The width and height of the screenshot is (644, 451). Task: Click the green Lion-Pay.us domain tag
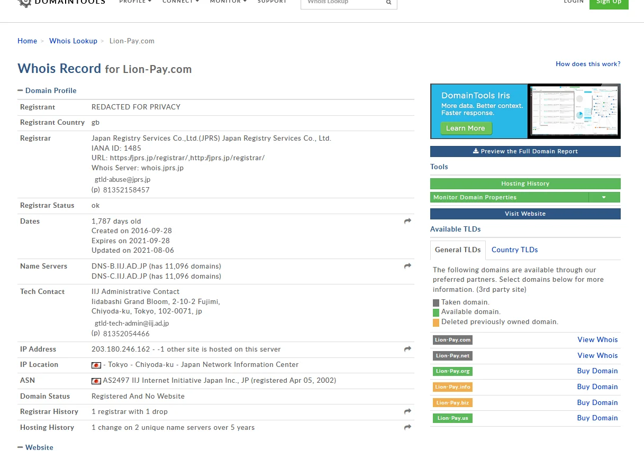point(452,418)
